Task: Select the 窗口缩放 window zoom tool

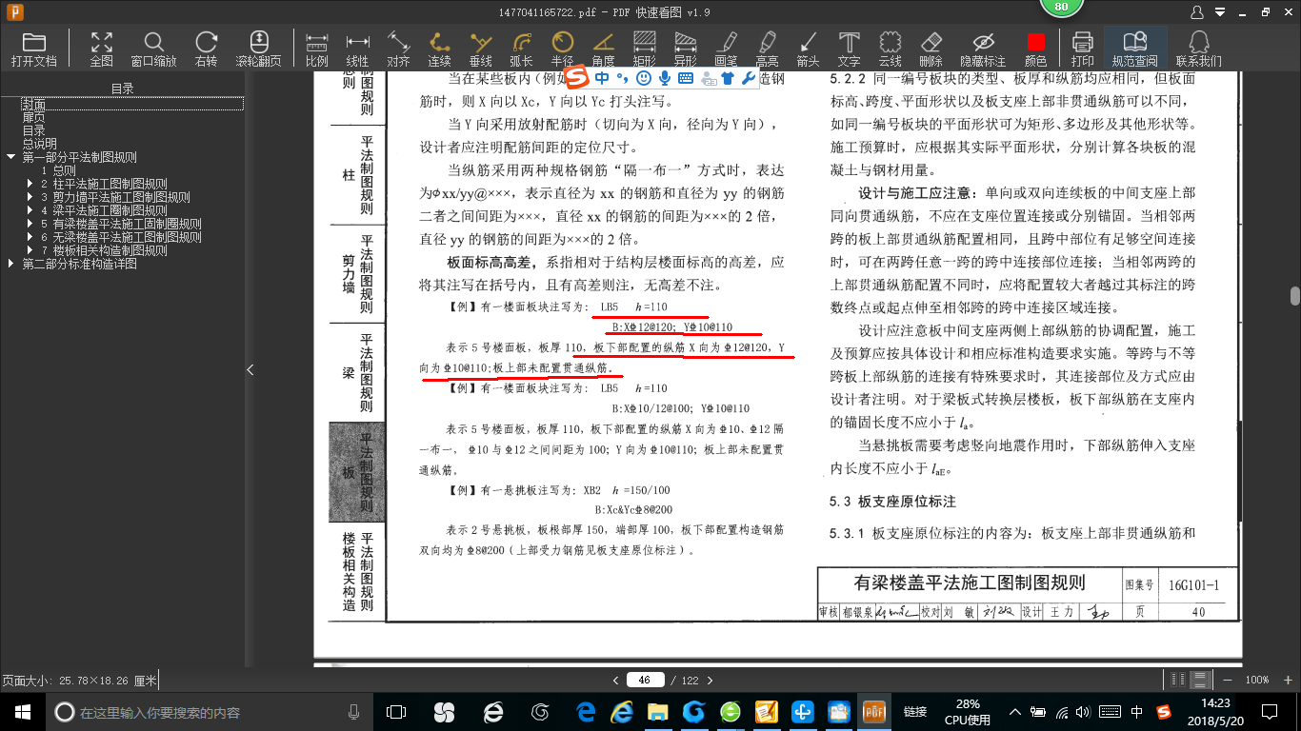Action: [153, 49]
